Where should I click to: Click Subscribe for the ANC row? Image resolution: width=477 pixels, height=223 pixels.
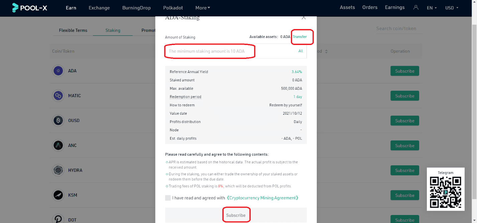404,145
